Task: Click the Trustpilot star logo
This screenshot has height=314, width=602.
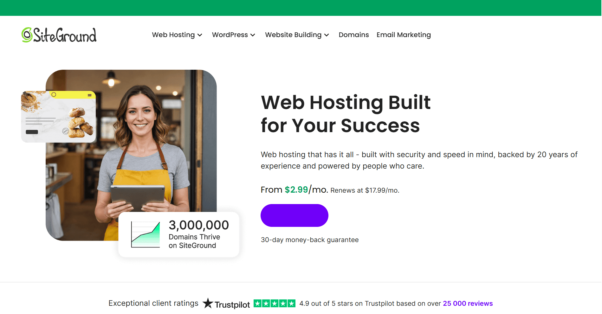Action: (208, 303)
